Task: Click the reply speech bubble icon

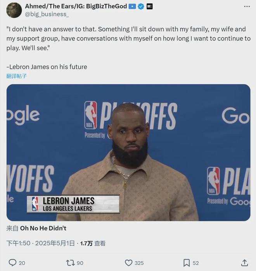Action: pos(12,263)
